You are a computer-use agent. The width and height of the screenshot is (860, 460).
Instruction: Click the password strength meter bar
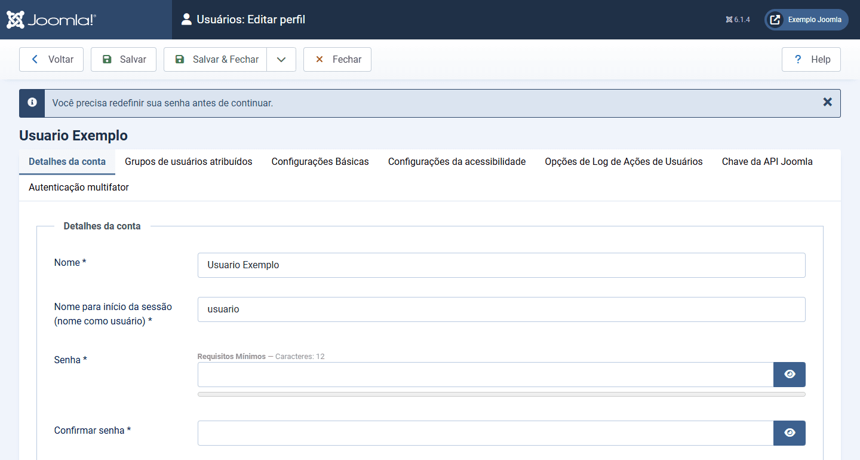(501, 394)
